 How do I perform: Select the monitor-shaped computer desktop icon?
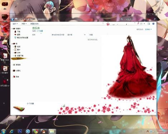click(5, 18)
